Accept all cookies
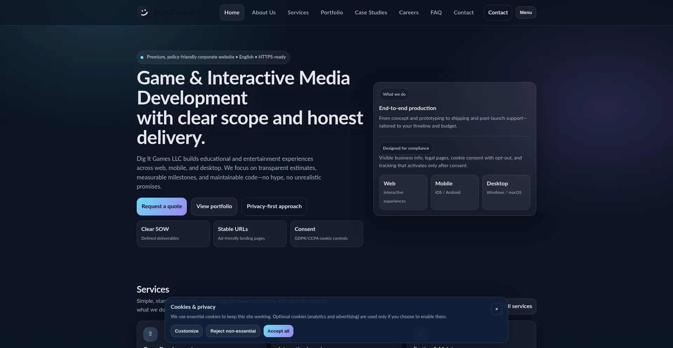673x348 pixels. click(278, 331)
